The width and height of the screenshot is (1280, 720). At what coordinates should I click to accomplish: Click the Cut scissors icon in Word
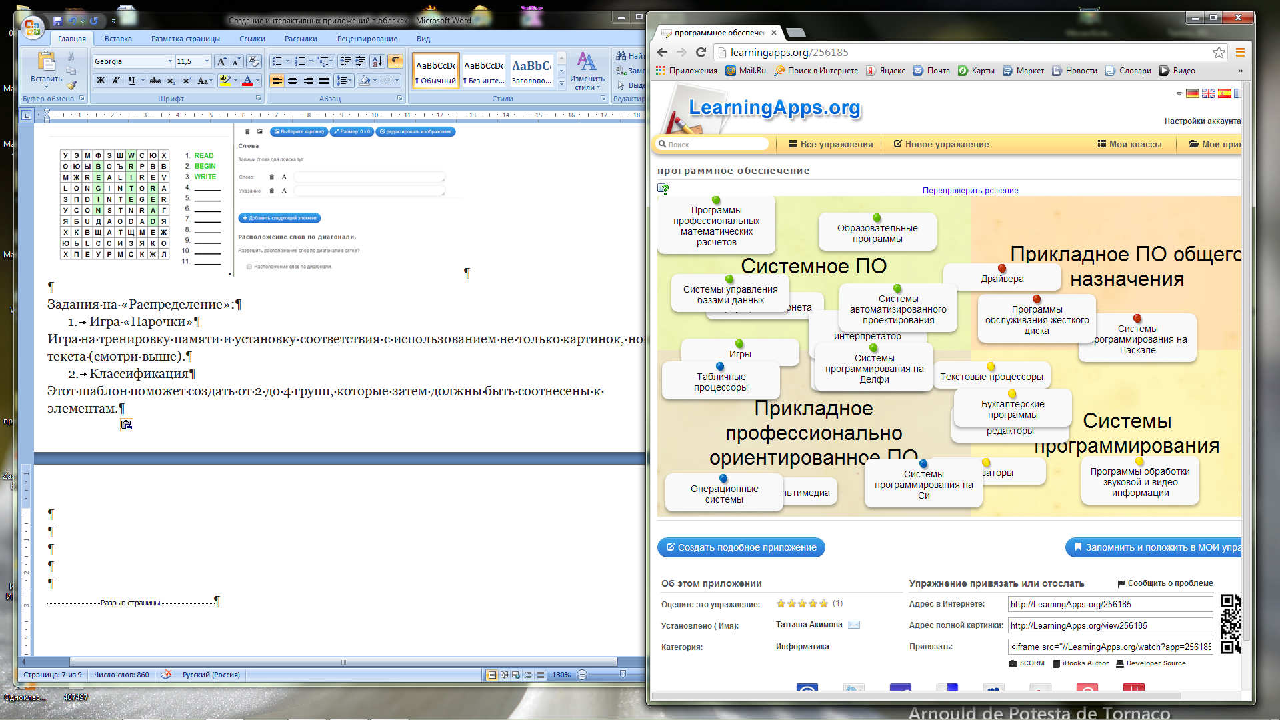[71, 57]
